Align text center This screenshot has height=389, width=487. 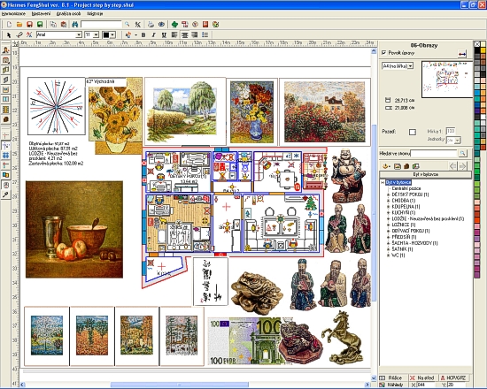coord(184,34)
